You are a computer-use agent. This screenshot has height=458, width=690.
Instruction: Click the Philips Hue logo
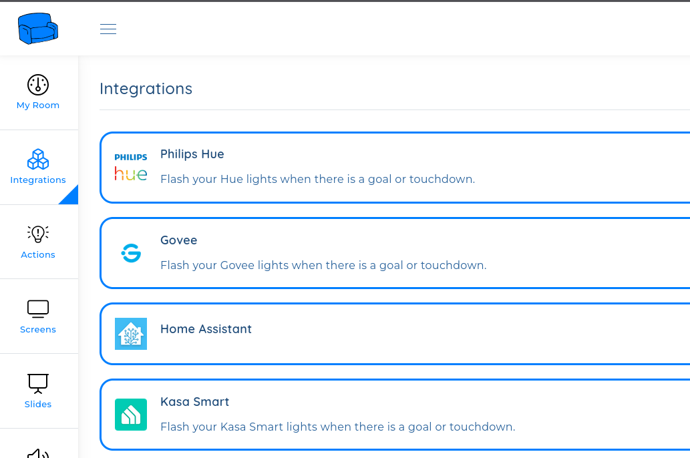coord(131,167)
